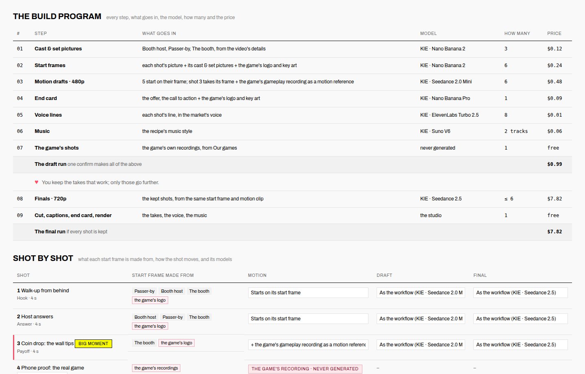Viewport: 585px width, 374px height.
Task: Open the Motion field for Walk-up from behind
Action: click(308, 293)
